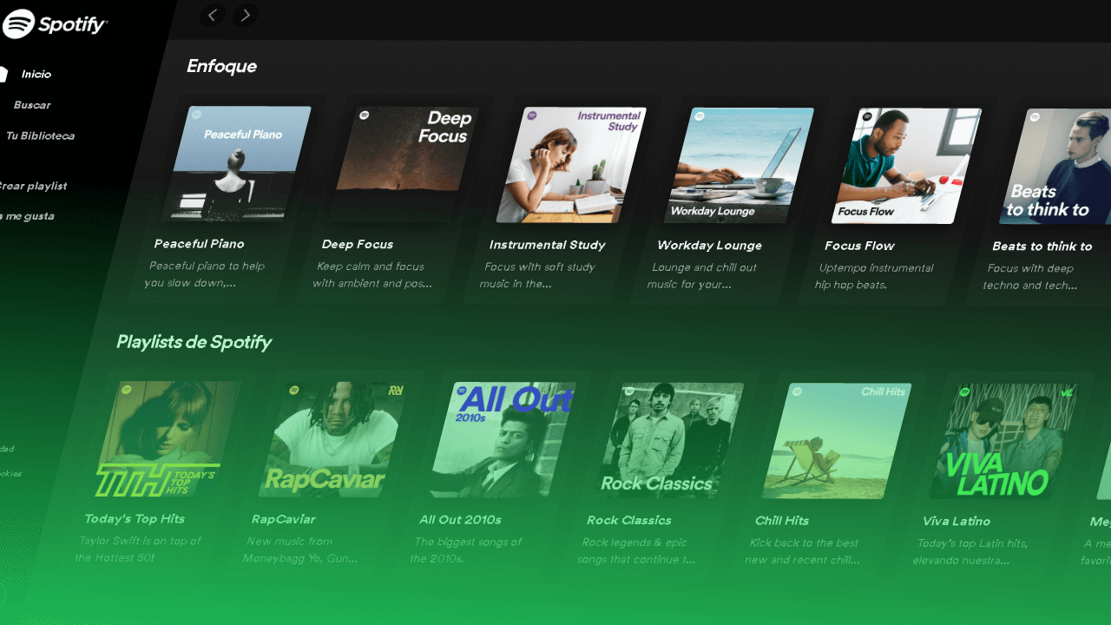
Task: Open the Peaceful Piano cover image
Action: [x=236, y=163]
